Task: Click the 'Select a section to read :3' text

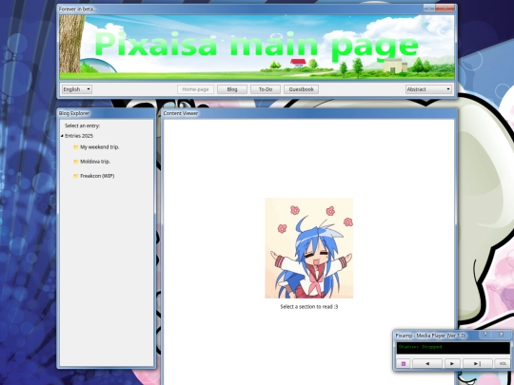Action: [x=309, y=307]
